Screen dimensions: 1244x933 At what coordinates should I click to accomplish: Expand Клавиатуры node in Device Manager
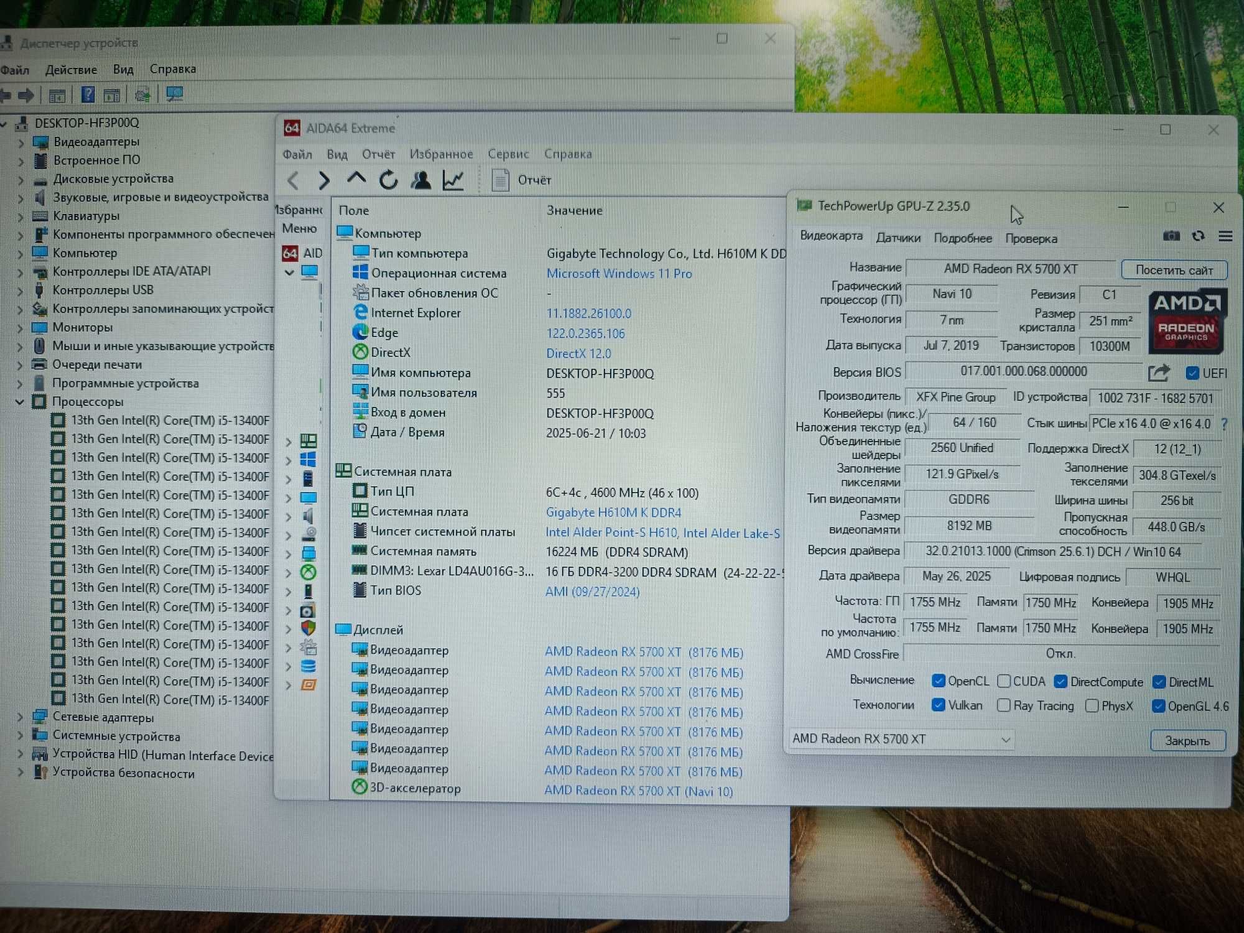[x=21, y=216]
